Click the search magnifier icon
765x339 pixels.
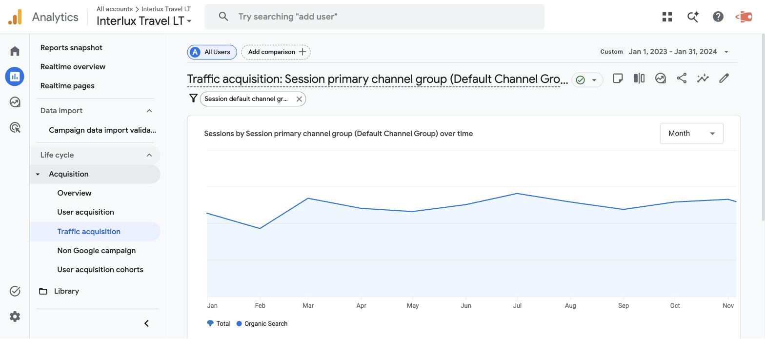(x=223, y=17)
